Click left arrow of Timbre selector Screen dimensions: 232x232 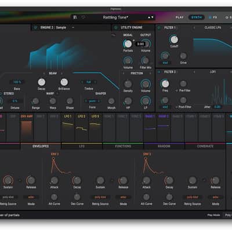(82, 82)
